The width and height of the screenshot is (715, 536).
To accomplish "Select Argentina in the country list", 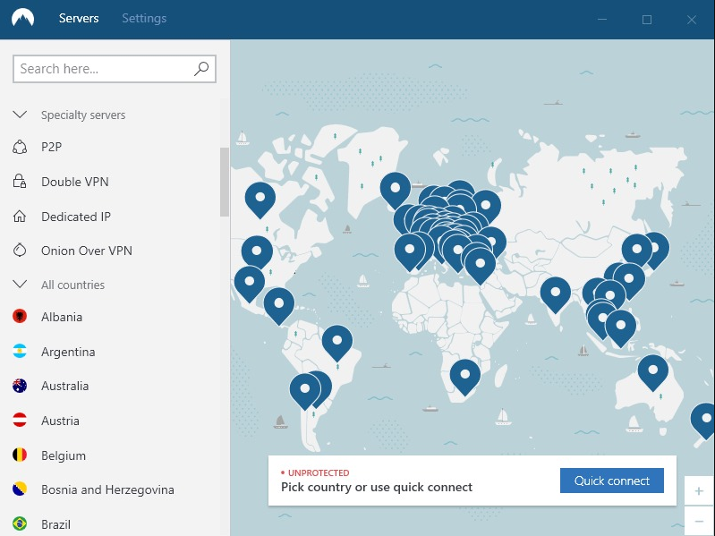I will click(x=68, y=352).
